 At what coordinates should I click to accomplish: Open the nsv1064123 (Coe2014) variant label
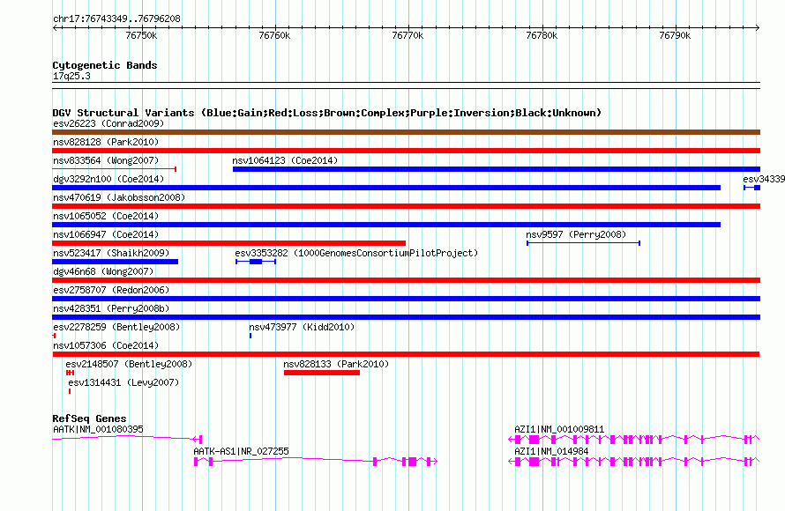point(285,160)
